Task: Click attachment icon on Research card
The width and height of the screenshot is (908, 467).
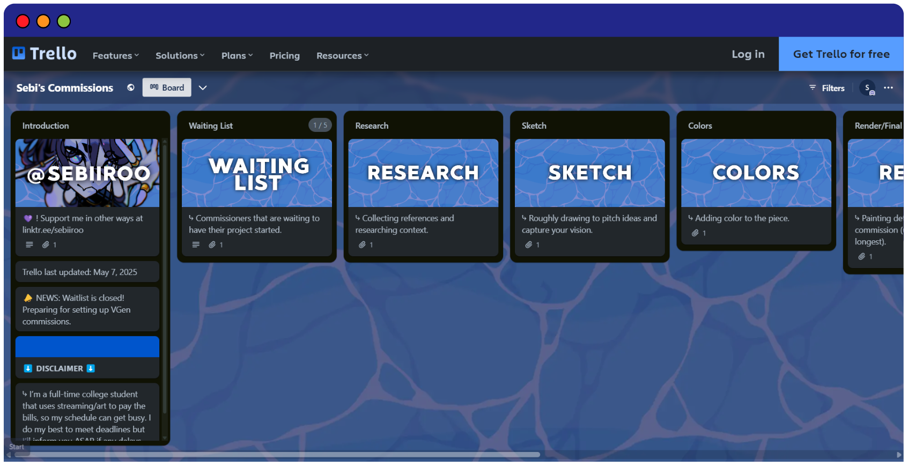Action: [x=363, y=244]
